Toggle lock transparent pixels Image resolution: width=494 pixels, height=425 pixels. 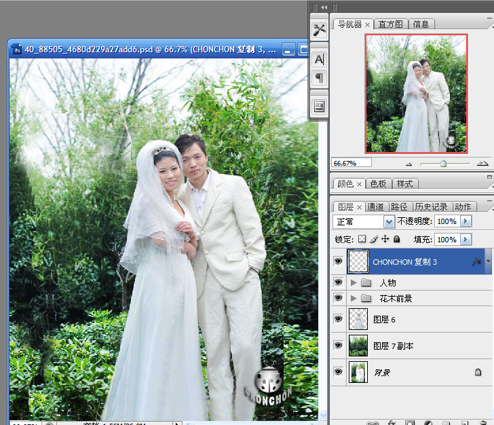[362, 239]
